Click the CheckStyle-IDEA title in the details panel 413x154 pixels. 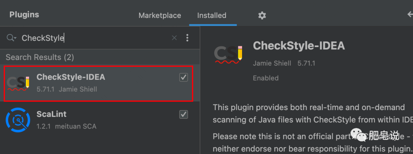299,46
